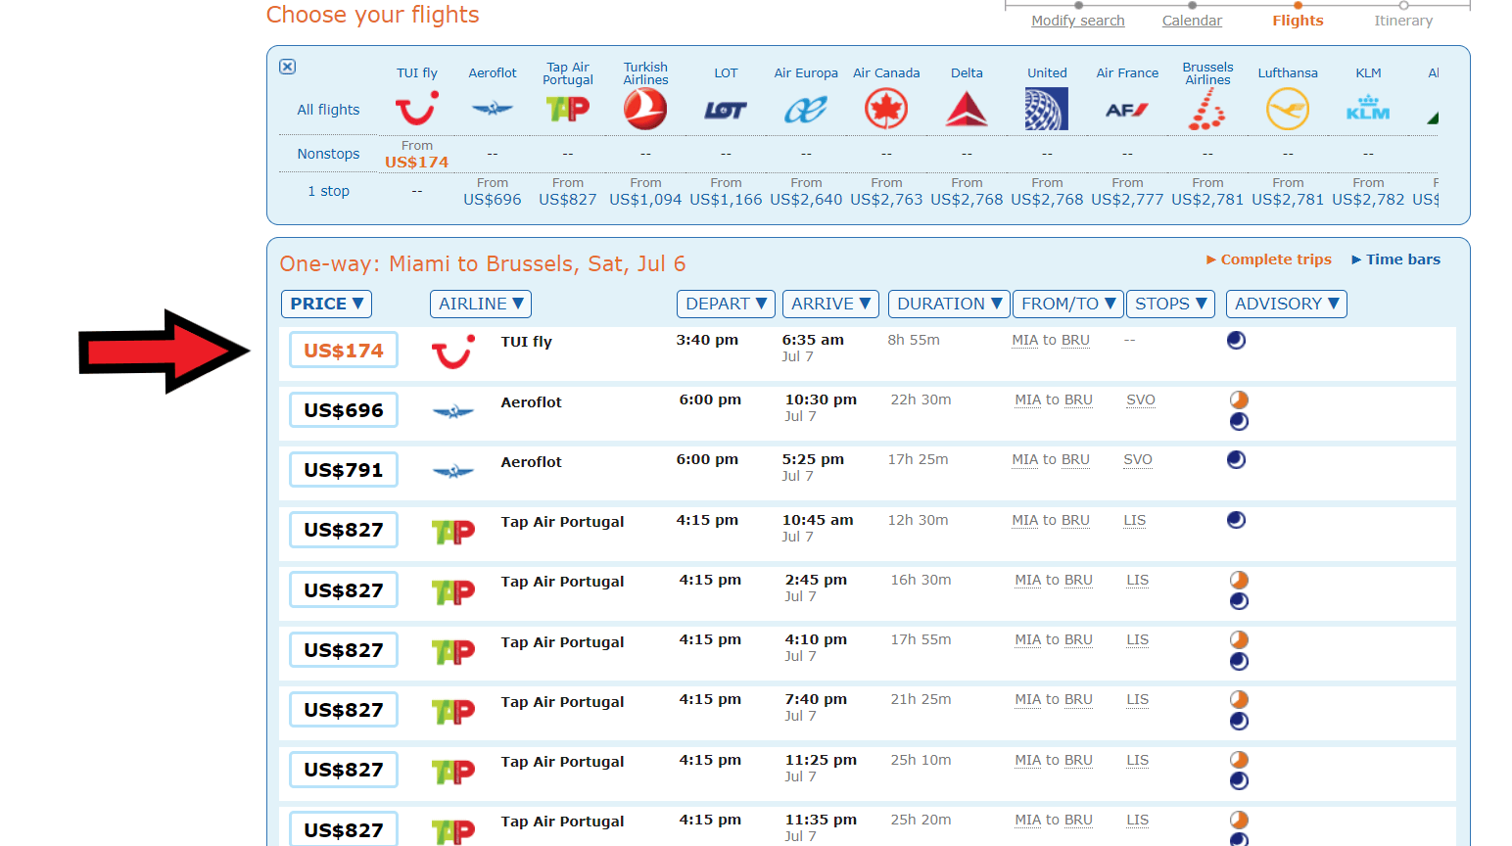This screenshot has width=1512, height=846.
Task: Click overnight advisory icon on TUI fly row
Action: (1237, 340)
